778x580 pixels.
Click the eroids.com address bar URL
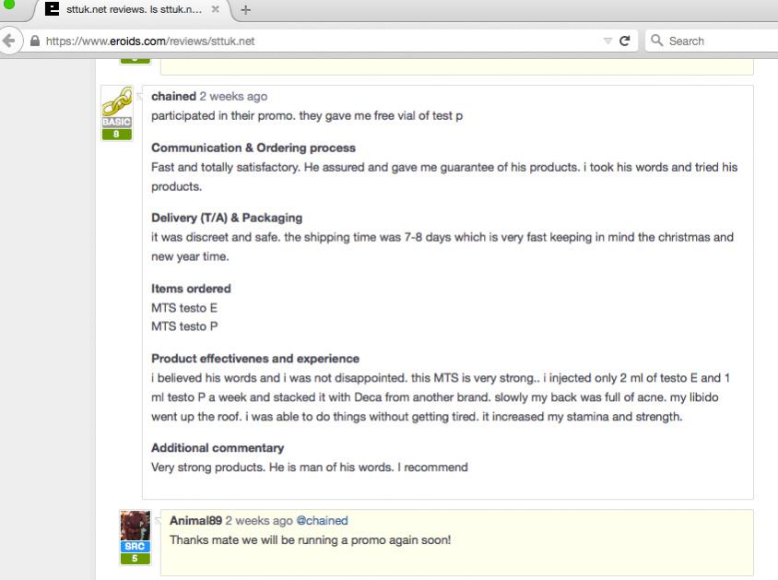tap(150, 41)
